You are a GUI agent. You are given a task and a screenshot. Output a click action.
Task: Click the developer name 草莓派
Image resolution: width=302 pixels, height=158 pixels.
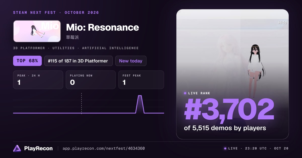[72, 37]
